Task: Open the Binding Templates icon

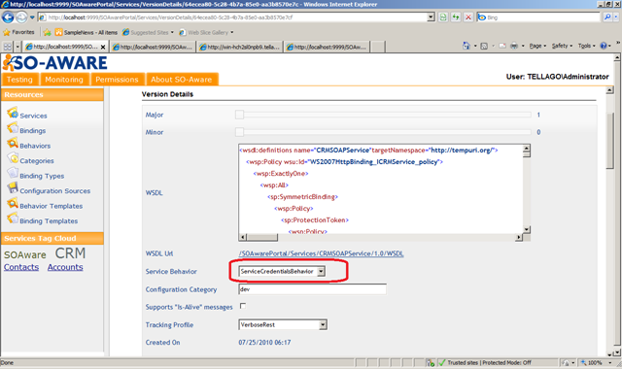Action: point(13,218)
